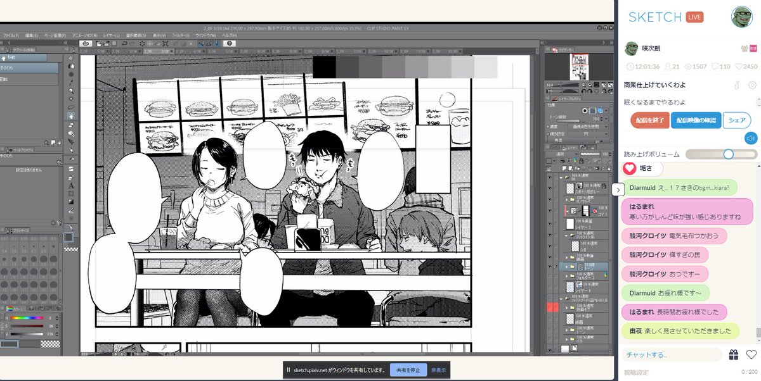761x381 pixels.
Task: Open the settings gear in Sketch Live panel
Action: tap(752, 85)
